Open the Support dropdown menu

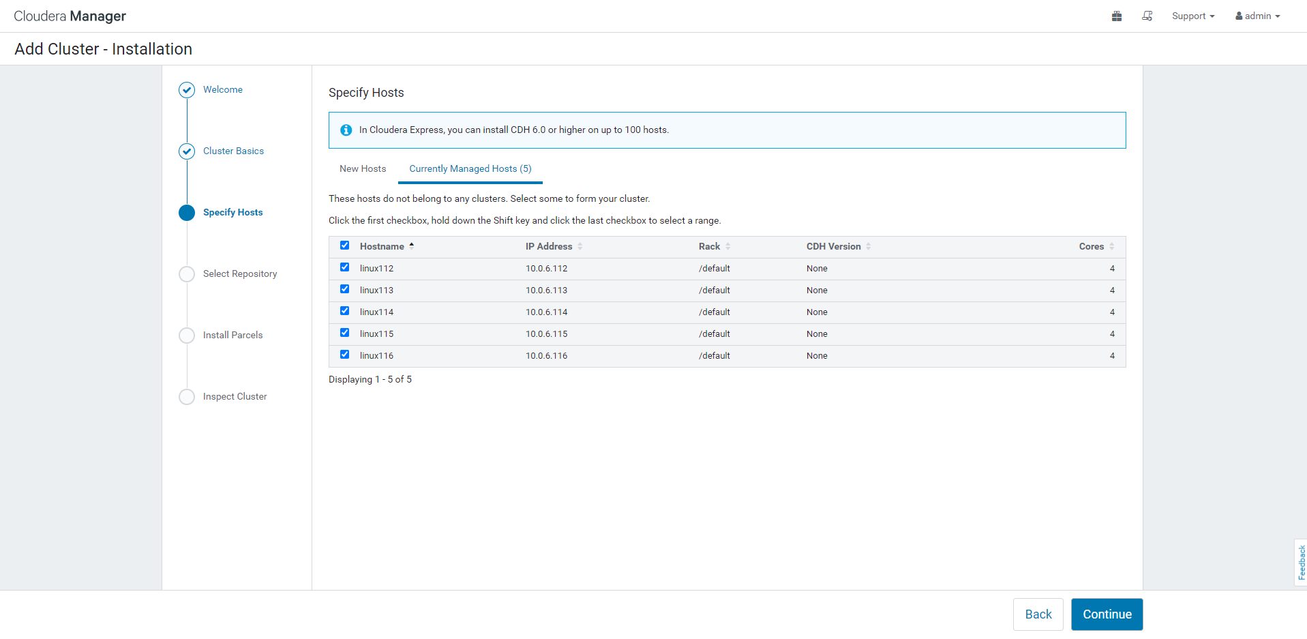tap(1192, 16)
